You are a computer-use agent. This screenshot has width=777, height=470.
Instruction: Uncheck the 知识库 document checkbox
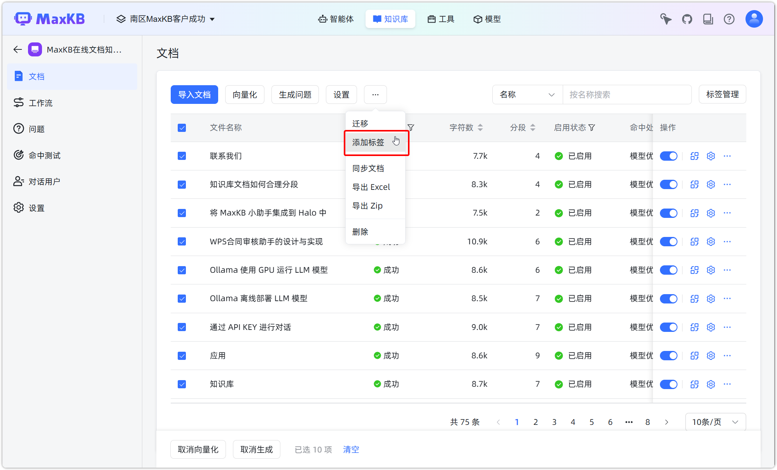click(182, 384)
